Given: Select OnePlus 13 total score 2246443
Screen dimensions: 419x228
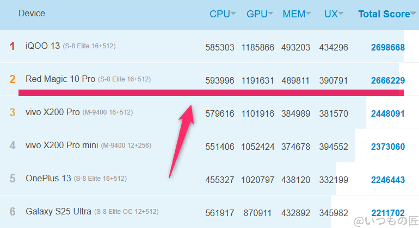Looking at the screenshot, I should [387, 179].
